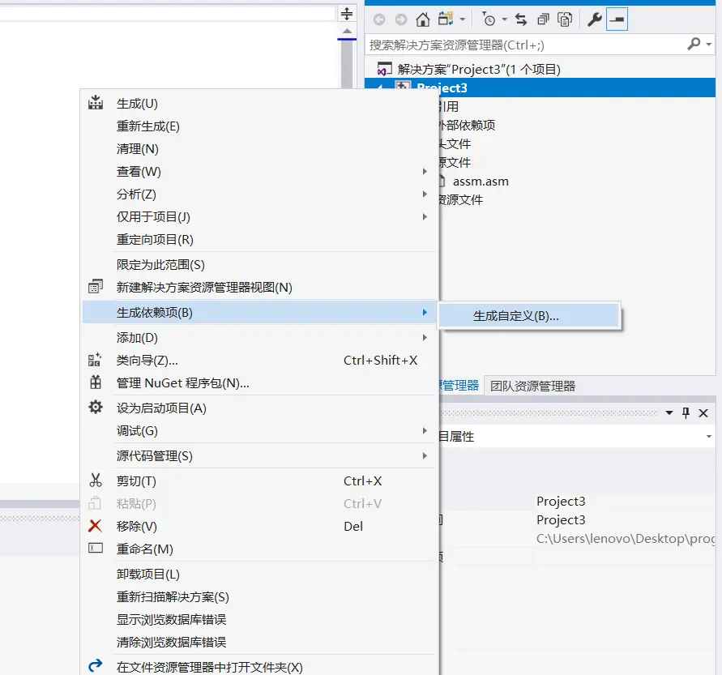Select the highlighted Project3 project node

tap(540, 88)
